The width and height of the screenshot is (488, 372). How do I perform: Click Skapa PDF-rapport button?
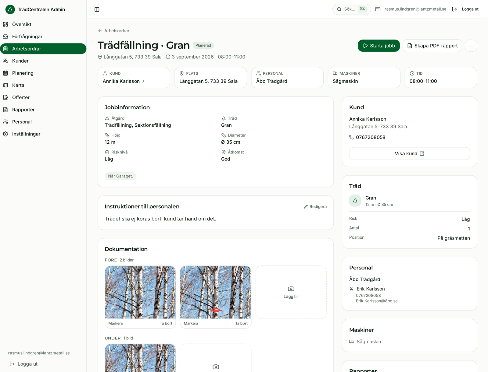pyautogui.click(x=432, y=46)
